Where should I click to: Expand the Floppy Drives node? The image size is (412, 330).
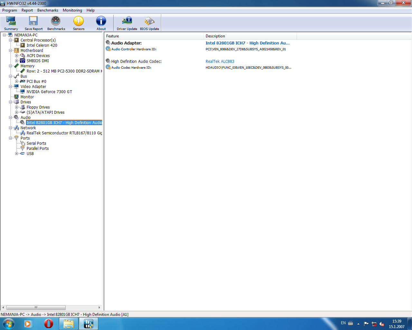click(x=16, y=107)
